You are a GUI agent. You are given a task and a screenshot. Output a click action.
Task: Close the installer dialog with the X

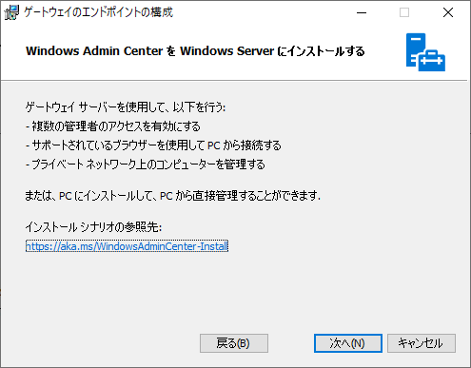[448, 12]
